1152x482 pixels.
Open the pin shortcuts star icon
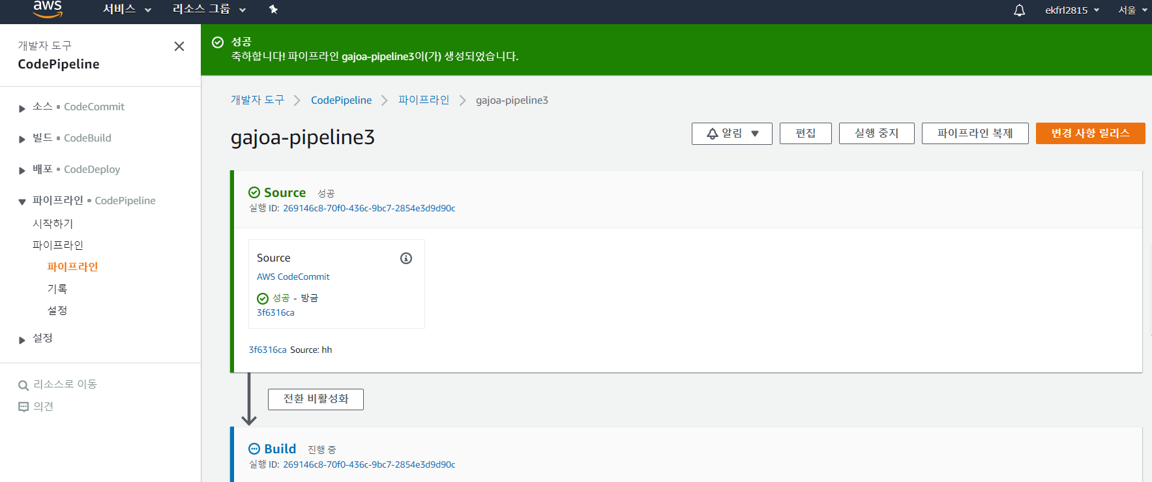click(273, 9)
